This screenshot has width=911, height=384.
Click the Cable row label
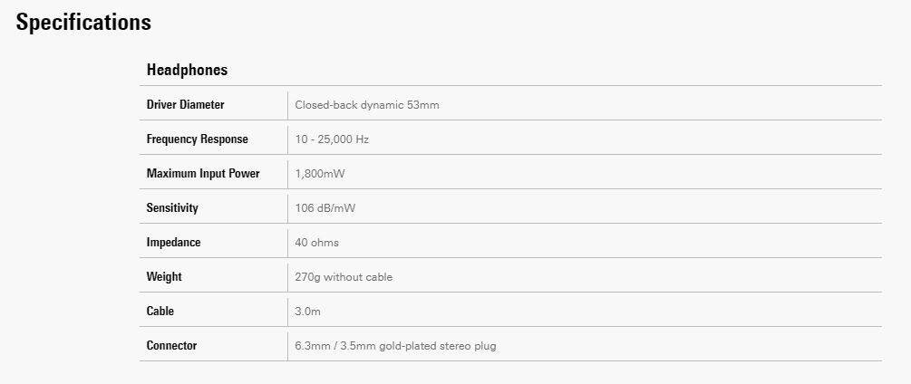tap(160, 312)
